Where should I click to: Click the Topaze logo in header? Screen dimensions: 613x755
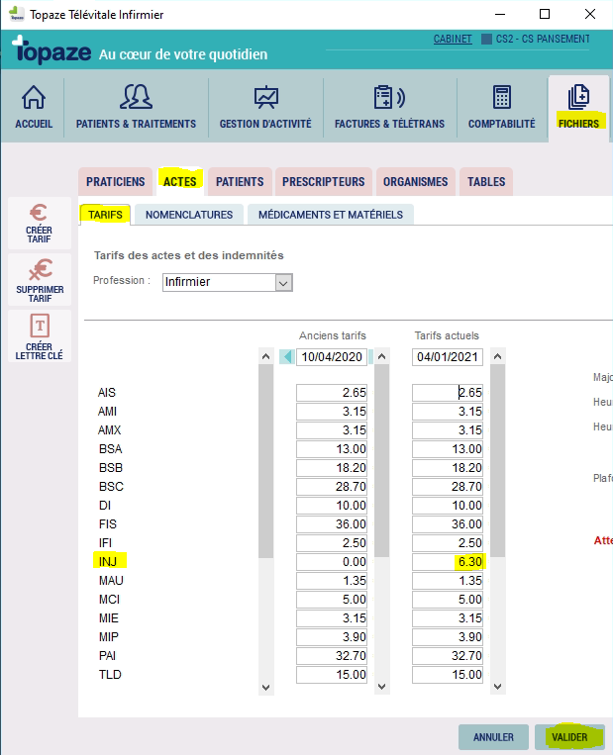pos(51,50)
